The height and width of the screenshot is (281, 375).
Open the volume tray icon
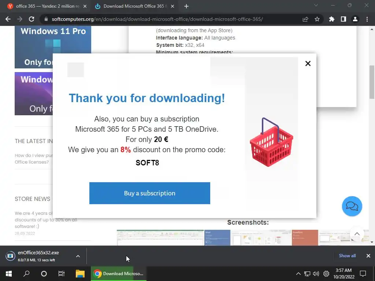tap(316, 274)
